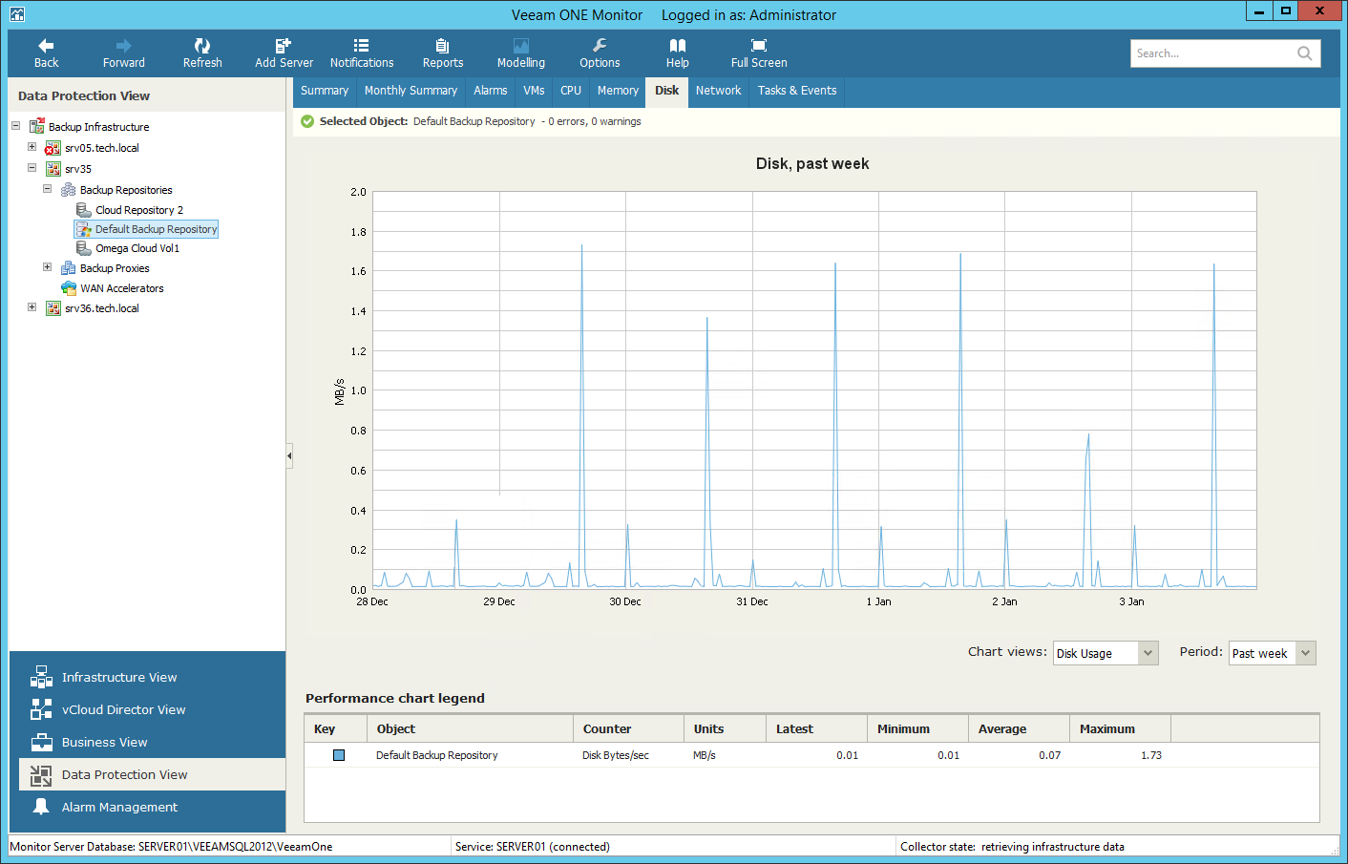Collapse the Backup Infrastructure tree node

click(16, 126)
